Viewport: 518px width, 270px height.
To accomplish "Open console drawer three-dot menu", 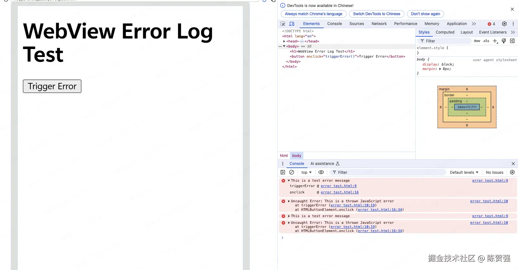I will click(x=283, y=164).
